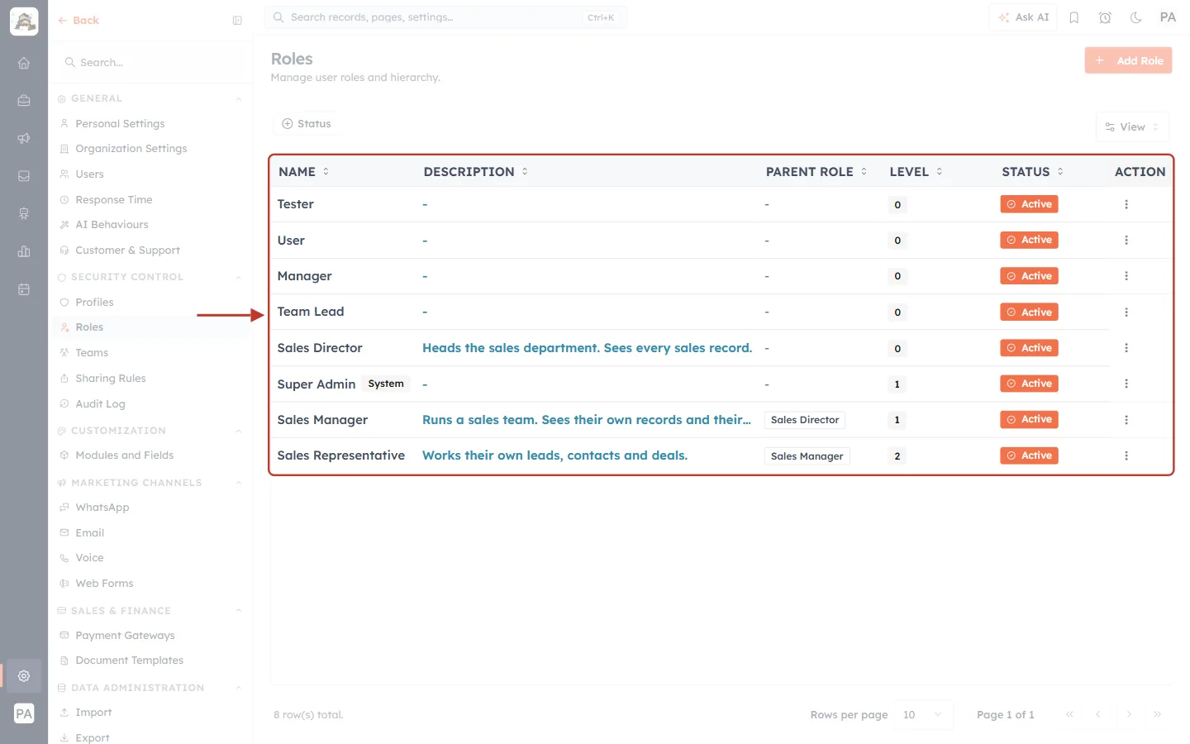Image resolution: width=1190 pixels, height=744 pixels.
Task: Collapse the General section
Action: pos(238,98)
